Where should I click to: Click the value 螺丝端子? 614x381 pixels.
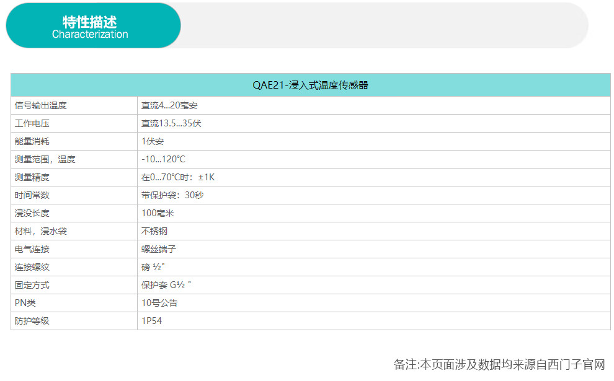(x=159, y=249)
